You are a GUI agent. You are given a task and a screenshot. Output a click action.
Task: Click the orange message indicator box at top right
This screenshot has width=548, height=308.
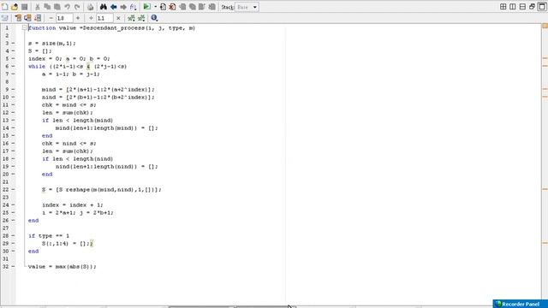(x=545, y=27)
